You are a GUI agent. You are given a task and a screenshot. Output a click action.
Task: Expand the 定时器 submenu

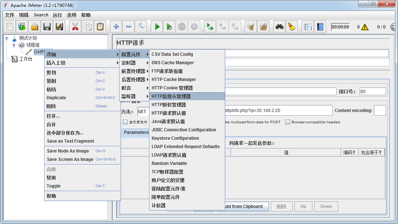134,63
